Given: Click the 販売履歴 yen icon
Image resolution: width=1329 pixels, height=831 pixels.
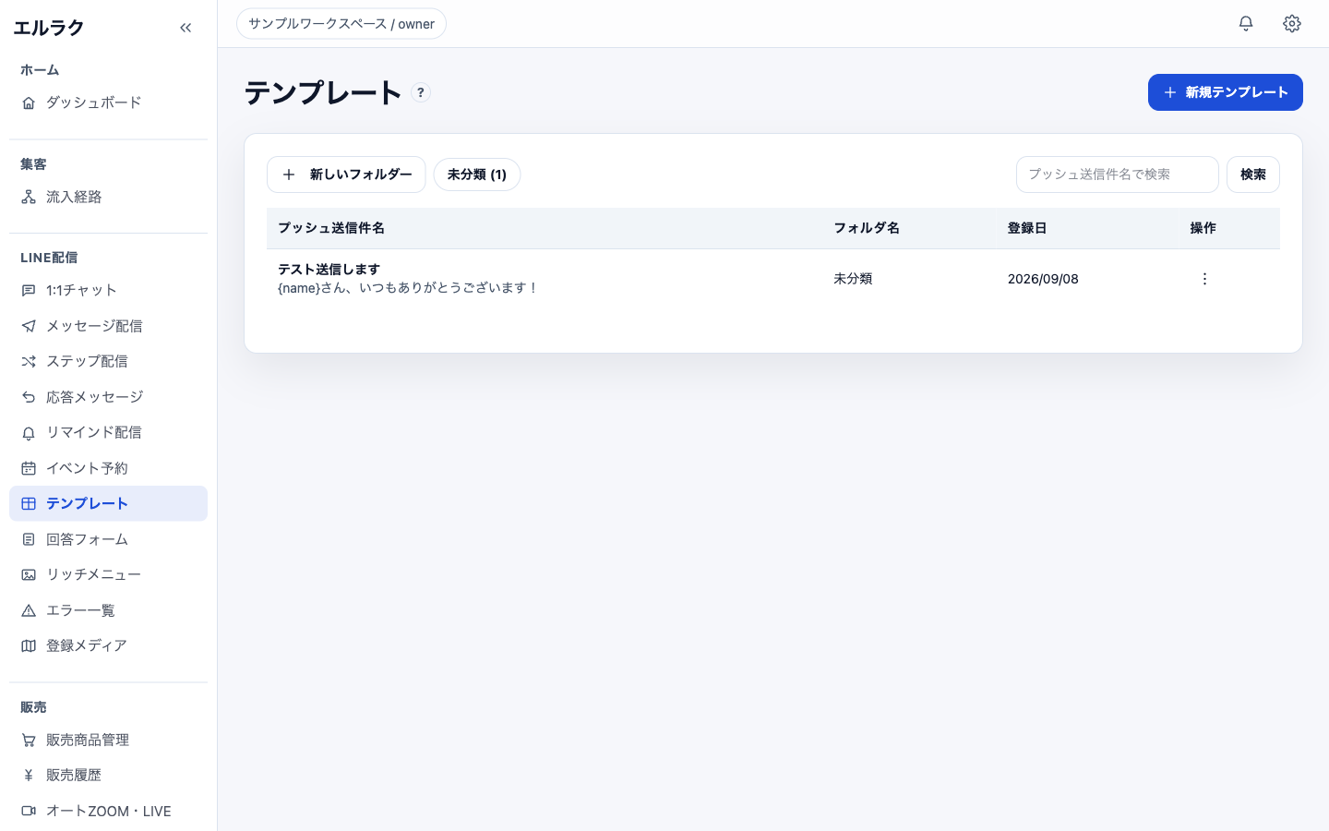Looking at the screenshot, I should (x=29, y=776).
